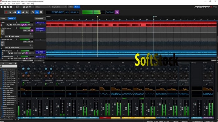The width and height of the screenshot is (218, 122).
Task: Expand Bass track options arrow
Action: coord(32,25)
